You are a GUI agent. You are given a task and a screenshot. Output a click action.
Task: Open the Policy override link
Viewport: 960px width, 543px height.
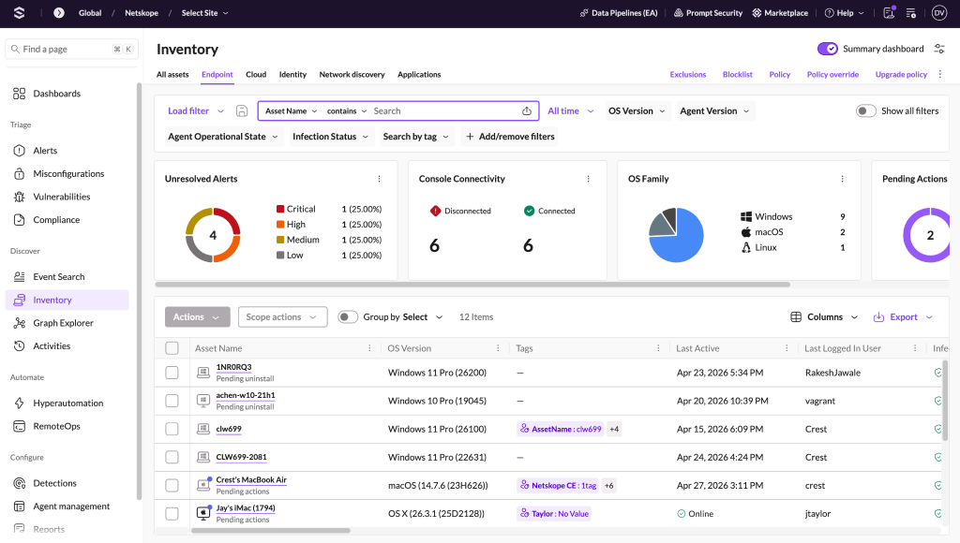click(x=832, y=75)
